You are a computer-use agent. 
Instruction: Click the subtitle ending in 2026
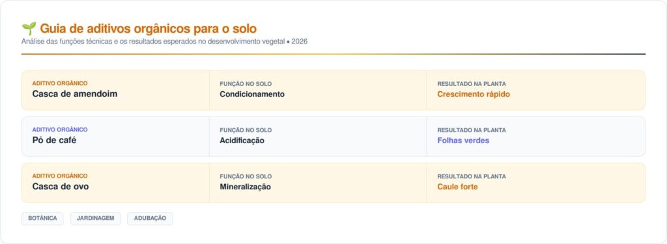coord(164,42)
